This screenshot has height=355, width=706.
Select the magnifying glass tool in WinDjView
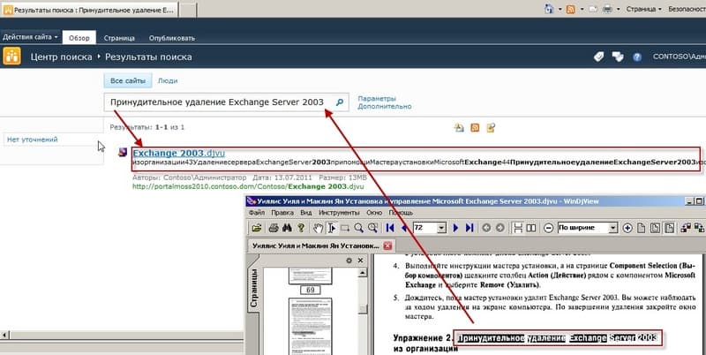coord(358,228)
